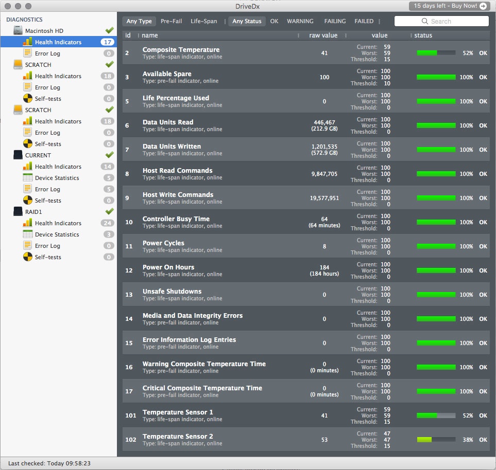Click the Buy Now arrow icon
This screenshot has height=470, width=496.
pyautogui.click(x=483, y=6)
